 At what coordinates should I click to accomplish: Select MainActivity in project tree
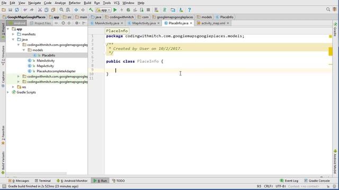(x=46, y=61)
